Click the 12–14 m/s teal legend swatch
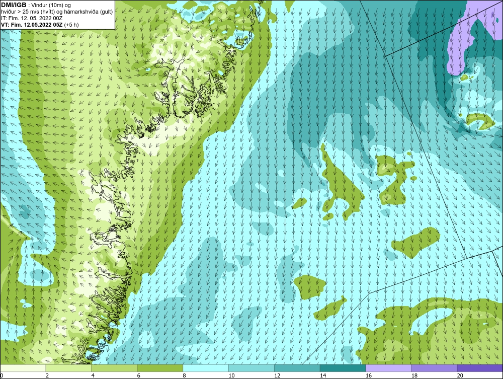 pyautogui.click(x=297, y=368)
